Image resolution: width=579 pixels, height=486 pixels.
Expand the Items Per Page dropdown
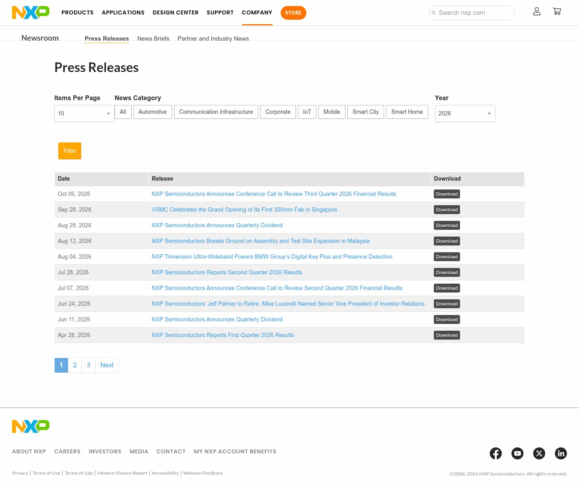[x=84, y=113]
